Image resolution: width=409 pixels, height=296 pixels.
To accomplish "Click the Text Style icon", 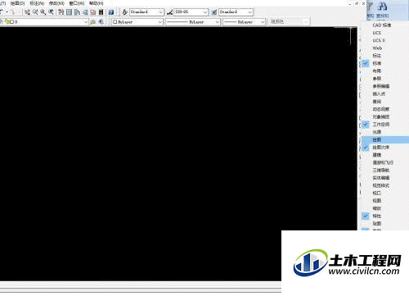I will [x=124, y=12].
